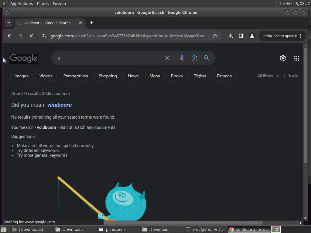The width and height of the screenshot is (311, 233).
Task: Switch to Perspectives filter
Action: (x=76, y=76)
